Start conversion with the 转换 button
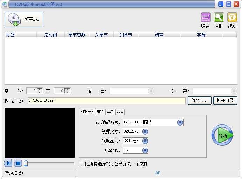Screen dimensions: 242x179 222,135
